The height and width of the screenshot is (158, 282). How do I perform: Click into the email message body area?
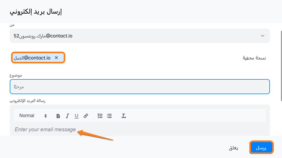point(140,129)
